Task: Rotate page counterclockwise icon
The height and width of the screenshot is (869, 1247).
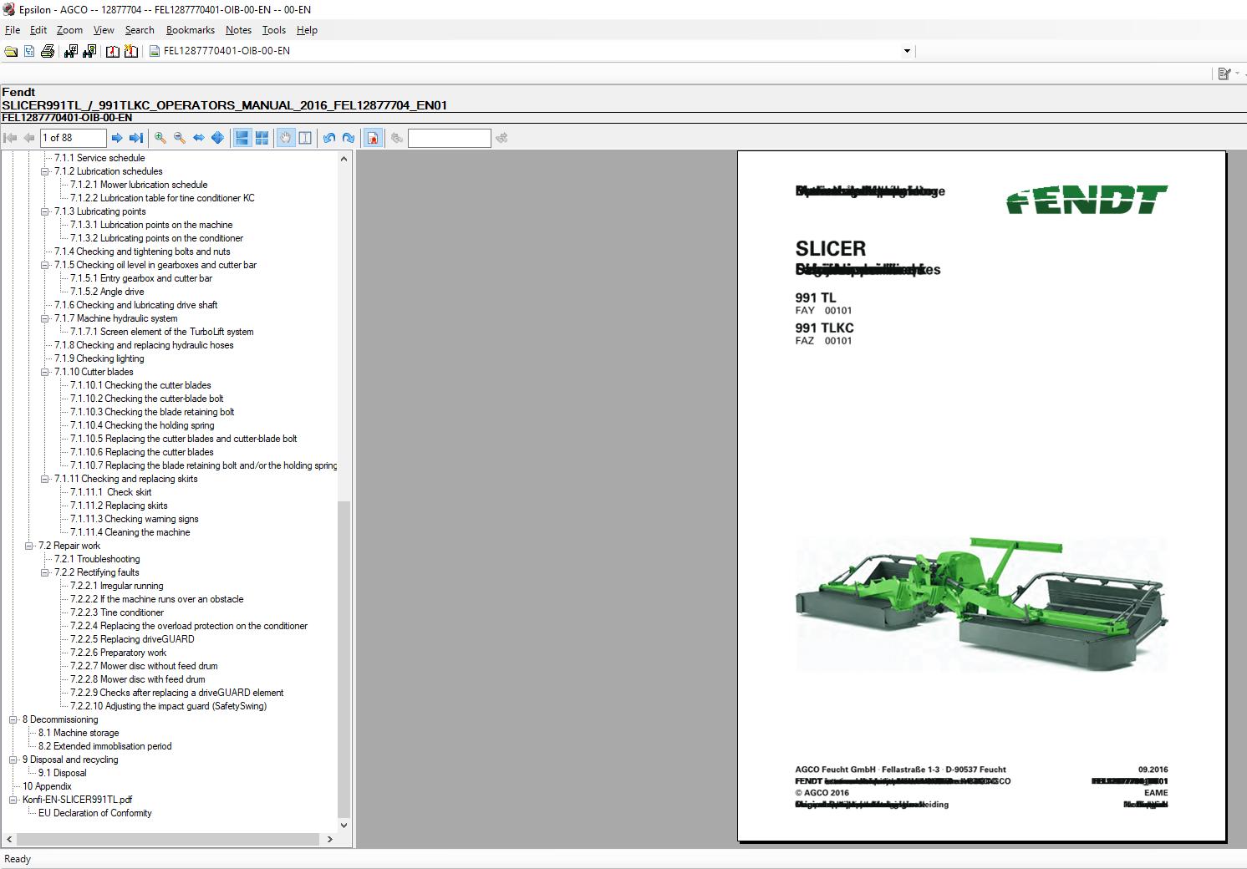Action: (x=329, y=138)
